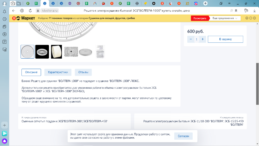Image resolution: width=259 pixels, height=146 pixels.
Task: Switch to the Характеристики tab
Action: point(58,72)
